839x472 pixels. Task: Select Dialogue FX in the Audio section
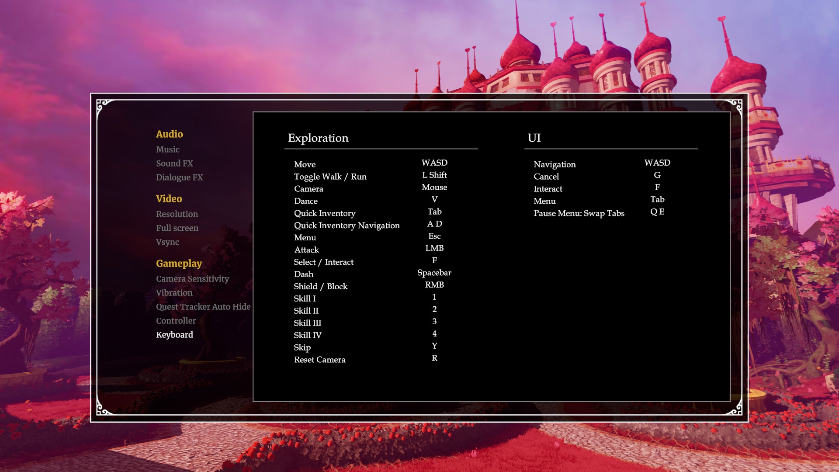pos(179,177)
